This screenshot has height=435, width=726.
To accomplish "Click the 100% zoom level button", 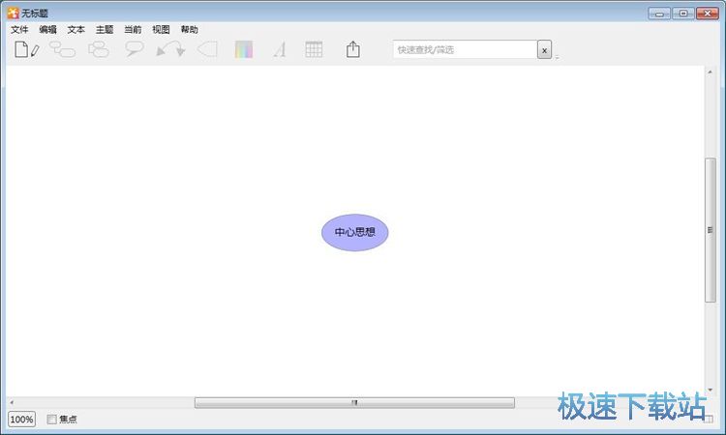I will click(21, 420).
